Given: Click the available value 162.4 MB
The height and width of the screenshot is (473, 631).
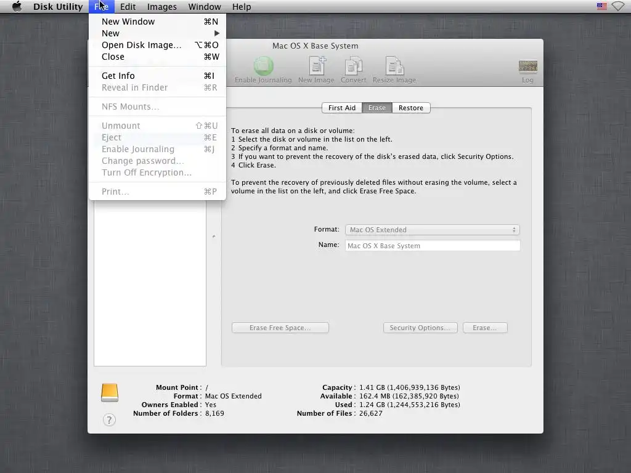Looking at the screenshot, I should point(409,396).
